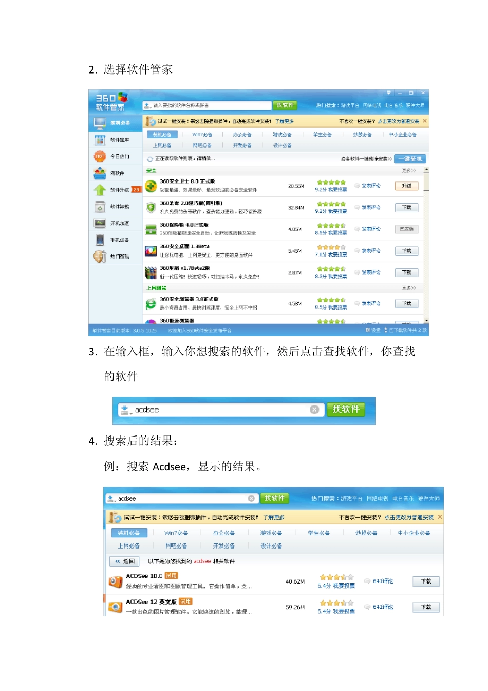
Task: Click 找软件 beside standalone acdsee search
Action: pyautogui.click(x=346, y=409)
